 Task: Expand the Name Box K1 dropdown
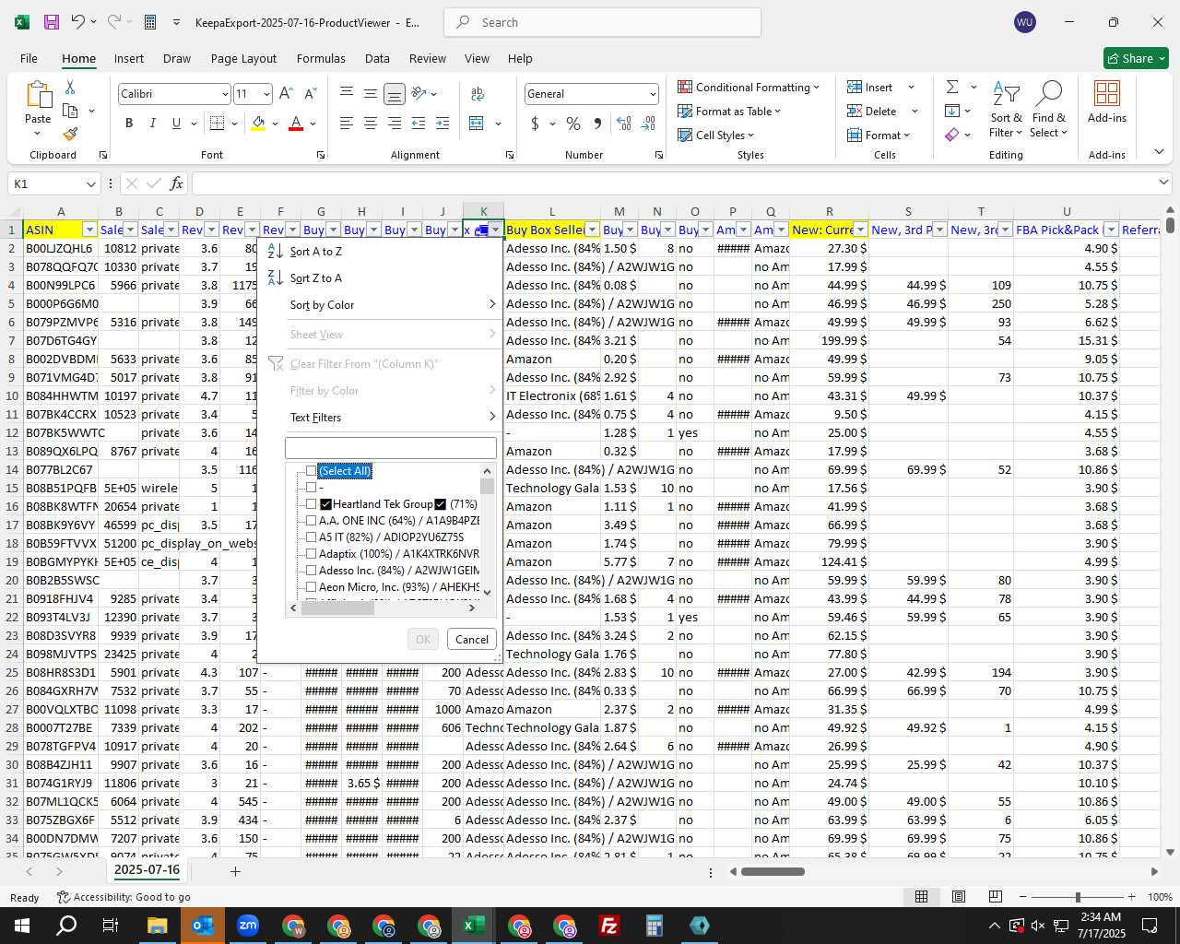(x=90, y=183)
